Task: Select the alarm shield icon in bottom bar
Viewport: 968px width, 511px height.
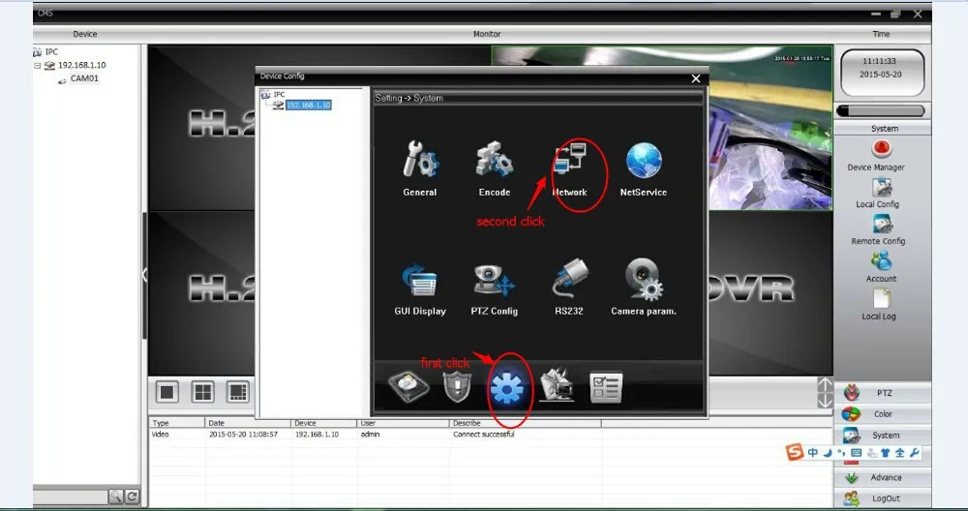Action: coord(458,387)
